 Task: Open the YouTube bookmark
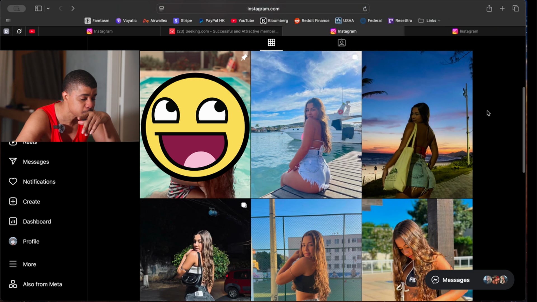[x=242, y=20]
